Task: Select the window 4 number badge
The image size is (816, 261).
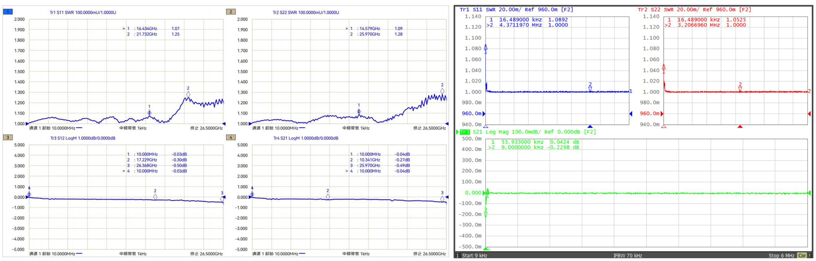Action: pyautogui.click(x=231, y=137)
